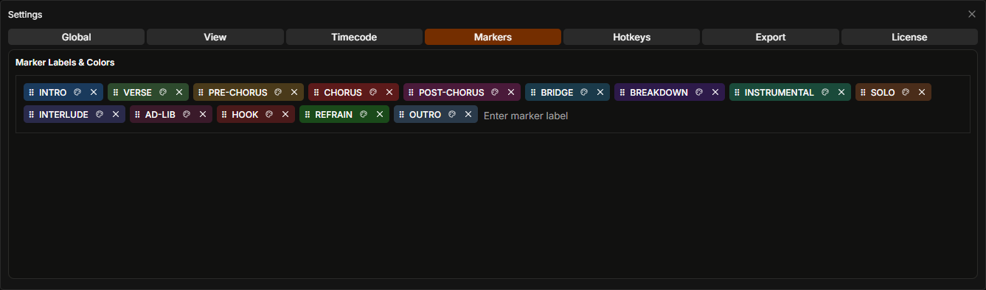Grab the drag handle on BRIDGE tag
This screenshot has width=986, height=290.
pos(533,93)
